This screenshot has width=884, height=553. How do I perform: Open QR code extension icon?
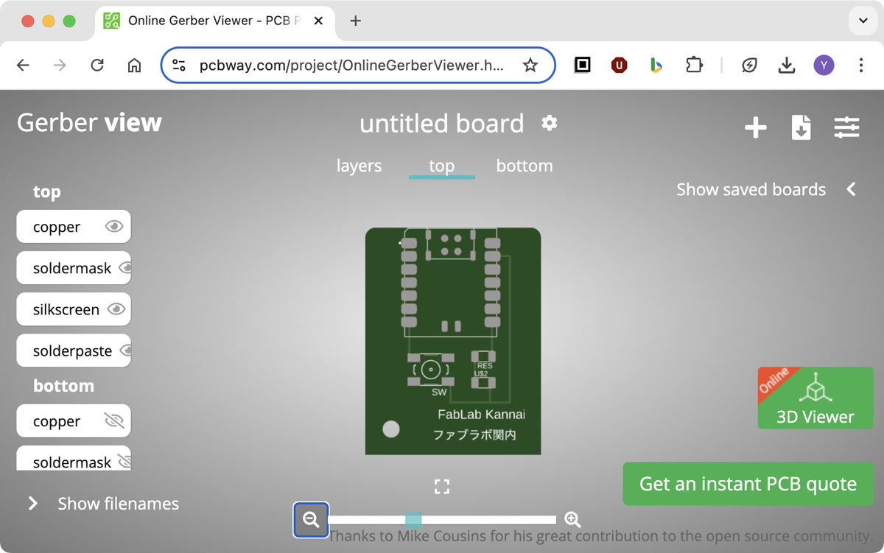pyautogui.click(x=583, y=66)
